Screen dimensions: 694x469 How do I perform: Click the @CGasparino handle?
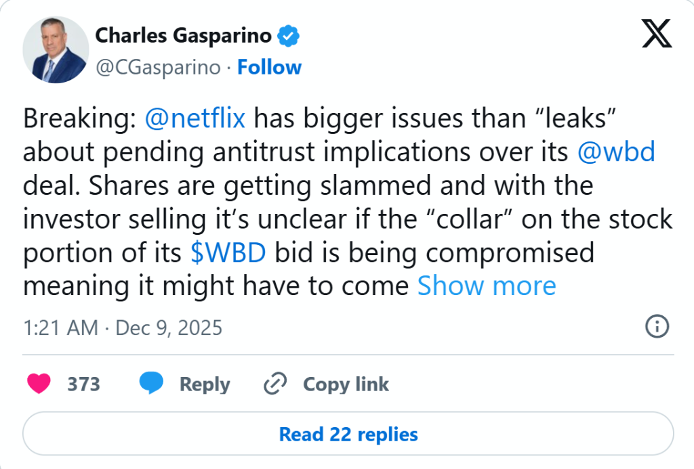pos(158,68)
